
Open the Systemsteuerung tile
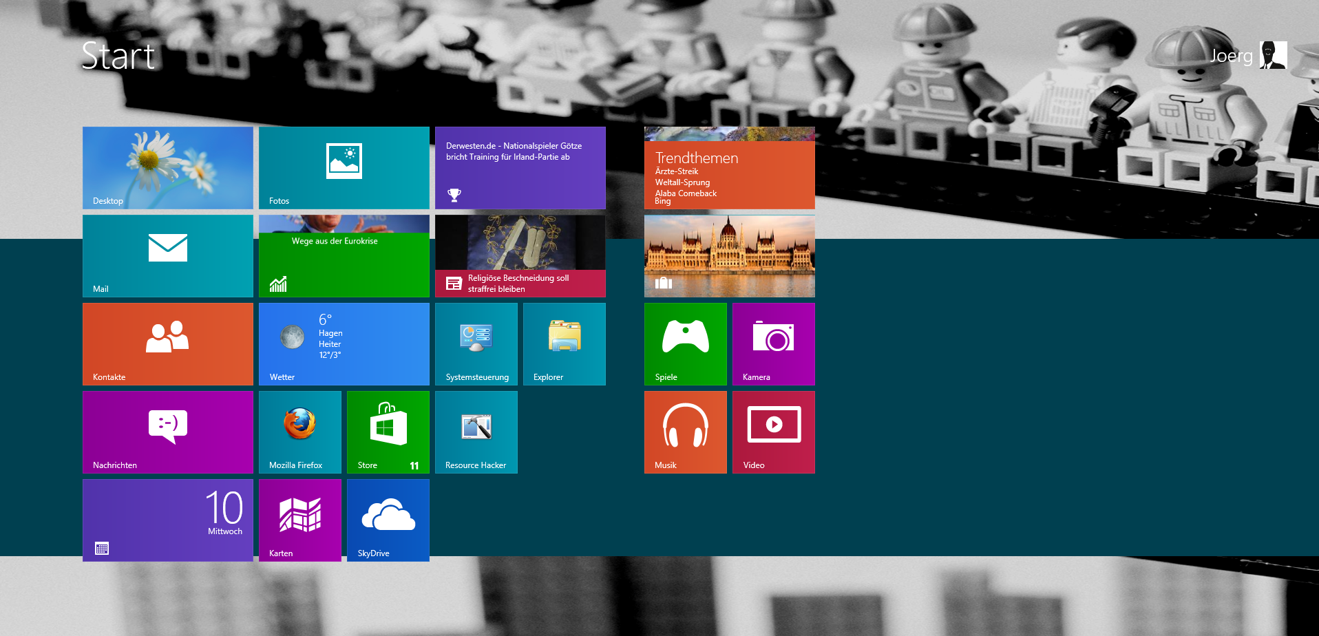(x=476, y=344)
